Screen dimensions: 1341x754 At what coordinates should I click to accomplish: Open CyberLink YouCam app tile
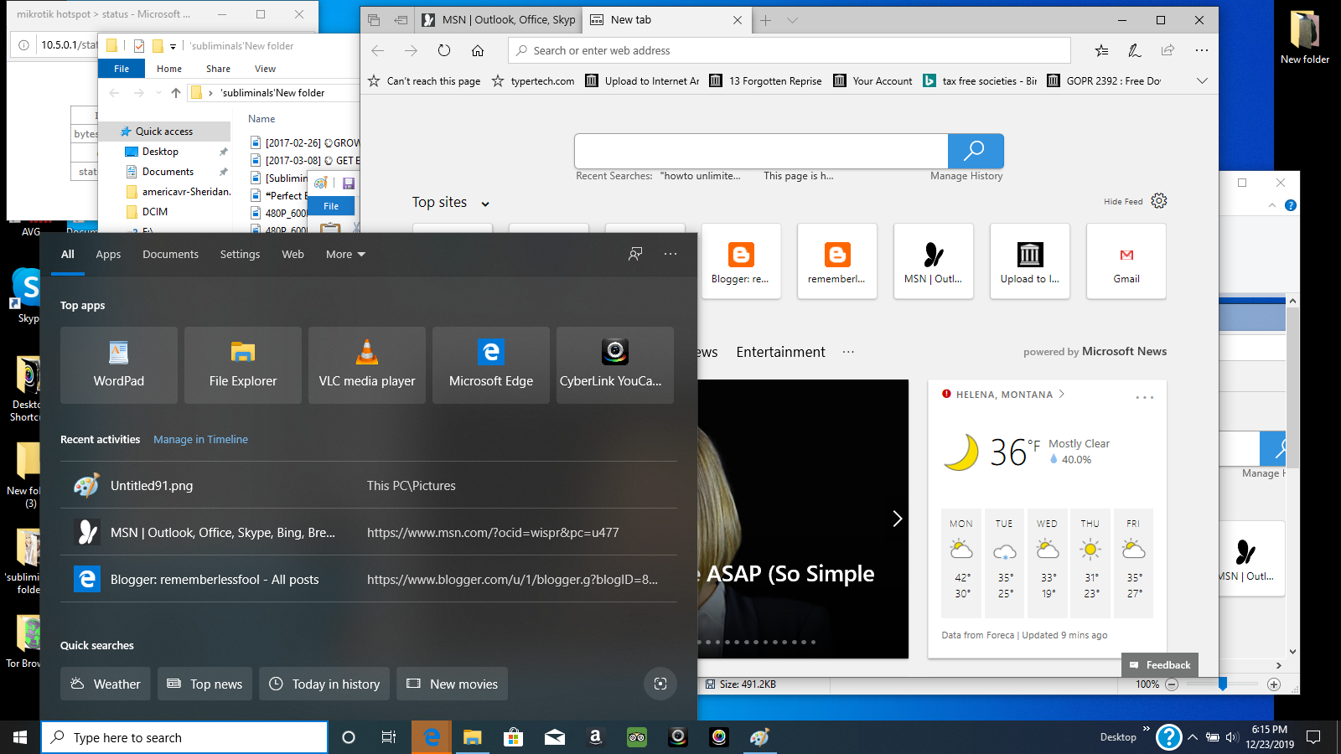[615, 365]
